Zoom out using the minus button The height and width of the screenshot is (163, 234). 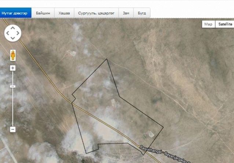tap(13, 129)
